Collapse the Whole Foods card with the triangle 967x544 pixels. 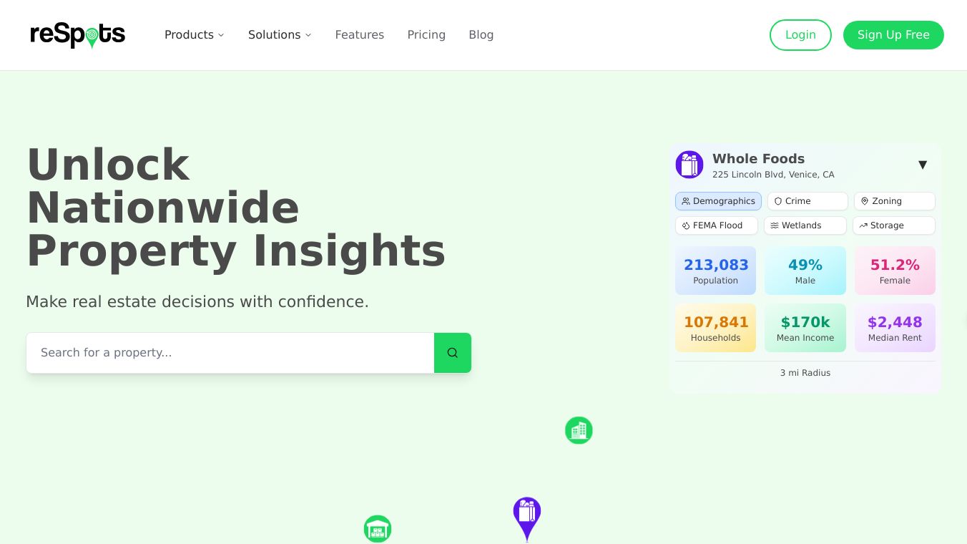pos(923,165)
